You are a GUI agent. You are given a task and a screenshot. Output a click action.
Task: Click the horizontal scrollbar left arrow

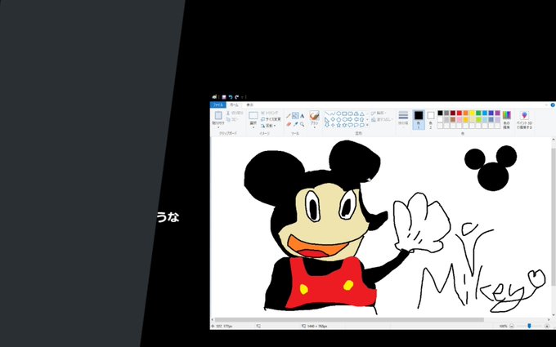tap(212, 319)
